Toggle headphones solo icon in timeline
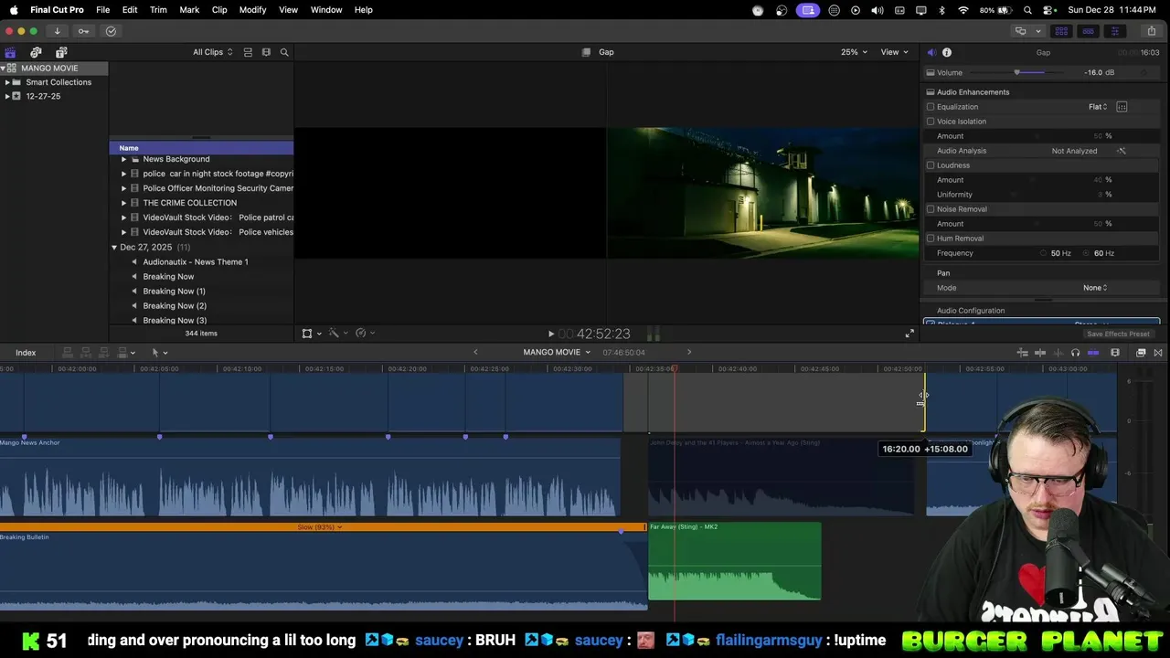 (x=1076, y=353)
